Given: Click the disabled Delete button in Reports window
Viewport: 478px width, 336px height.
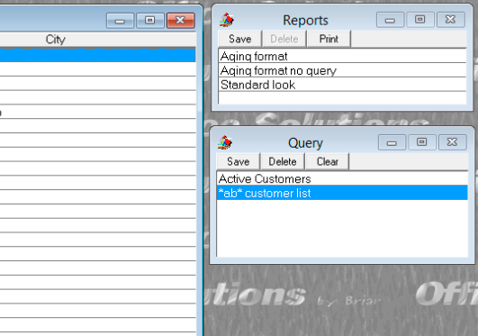Looking at the screenshot, I should [x=284, y=39].
